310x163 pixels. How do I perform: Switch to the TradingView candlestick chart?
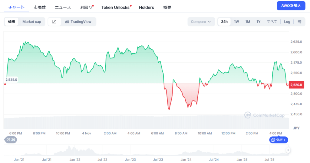point(78,22)
